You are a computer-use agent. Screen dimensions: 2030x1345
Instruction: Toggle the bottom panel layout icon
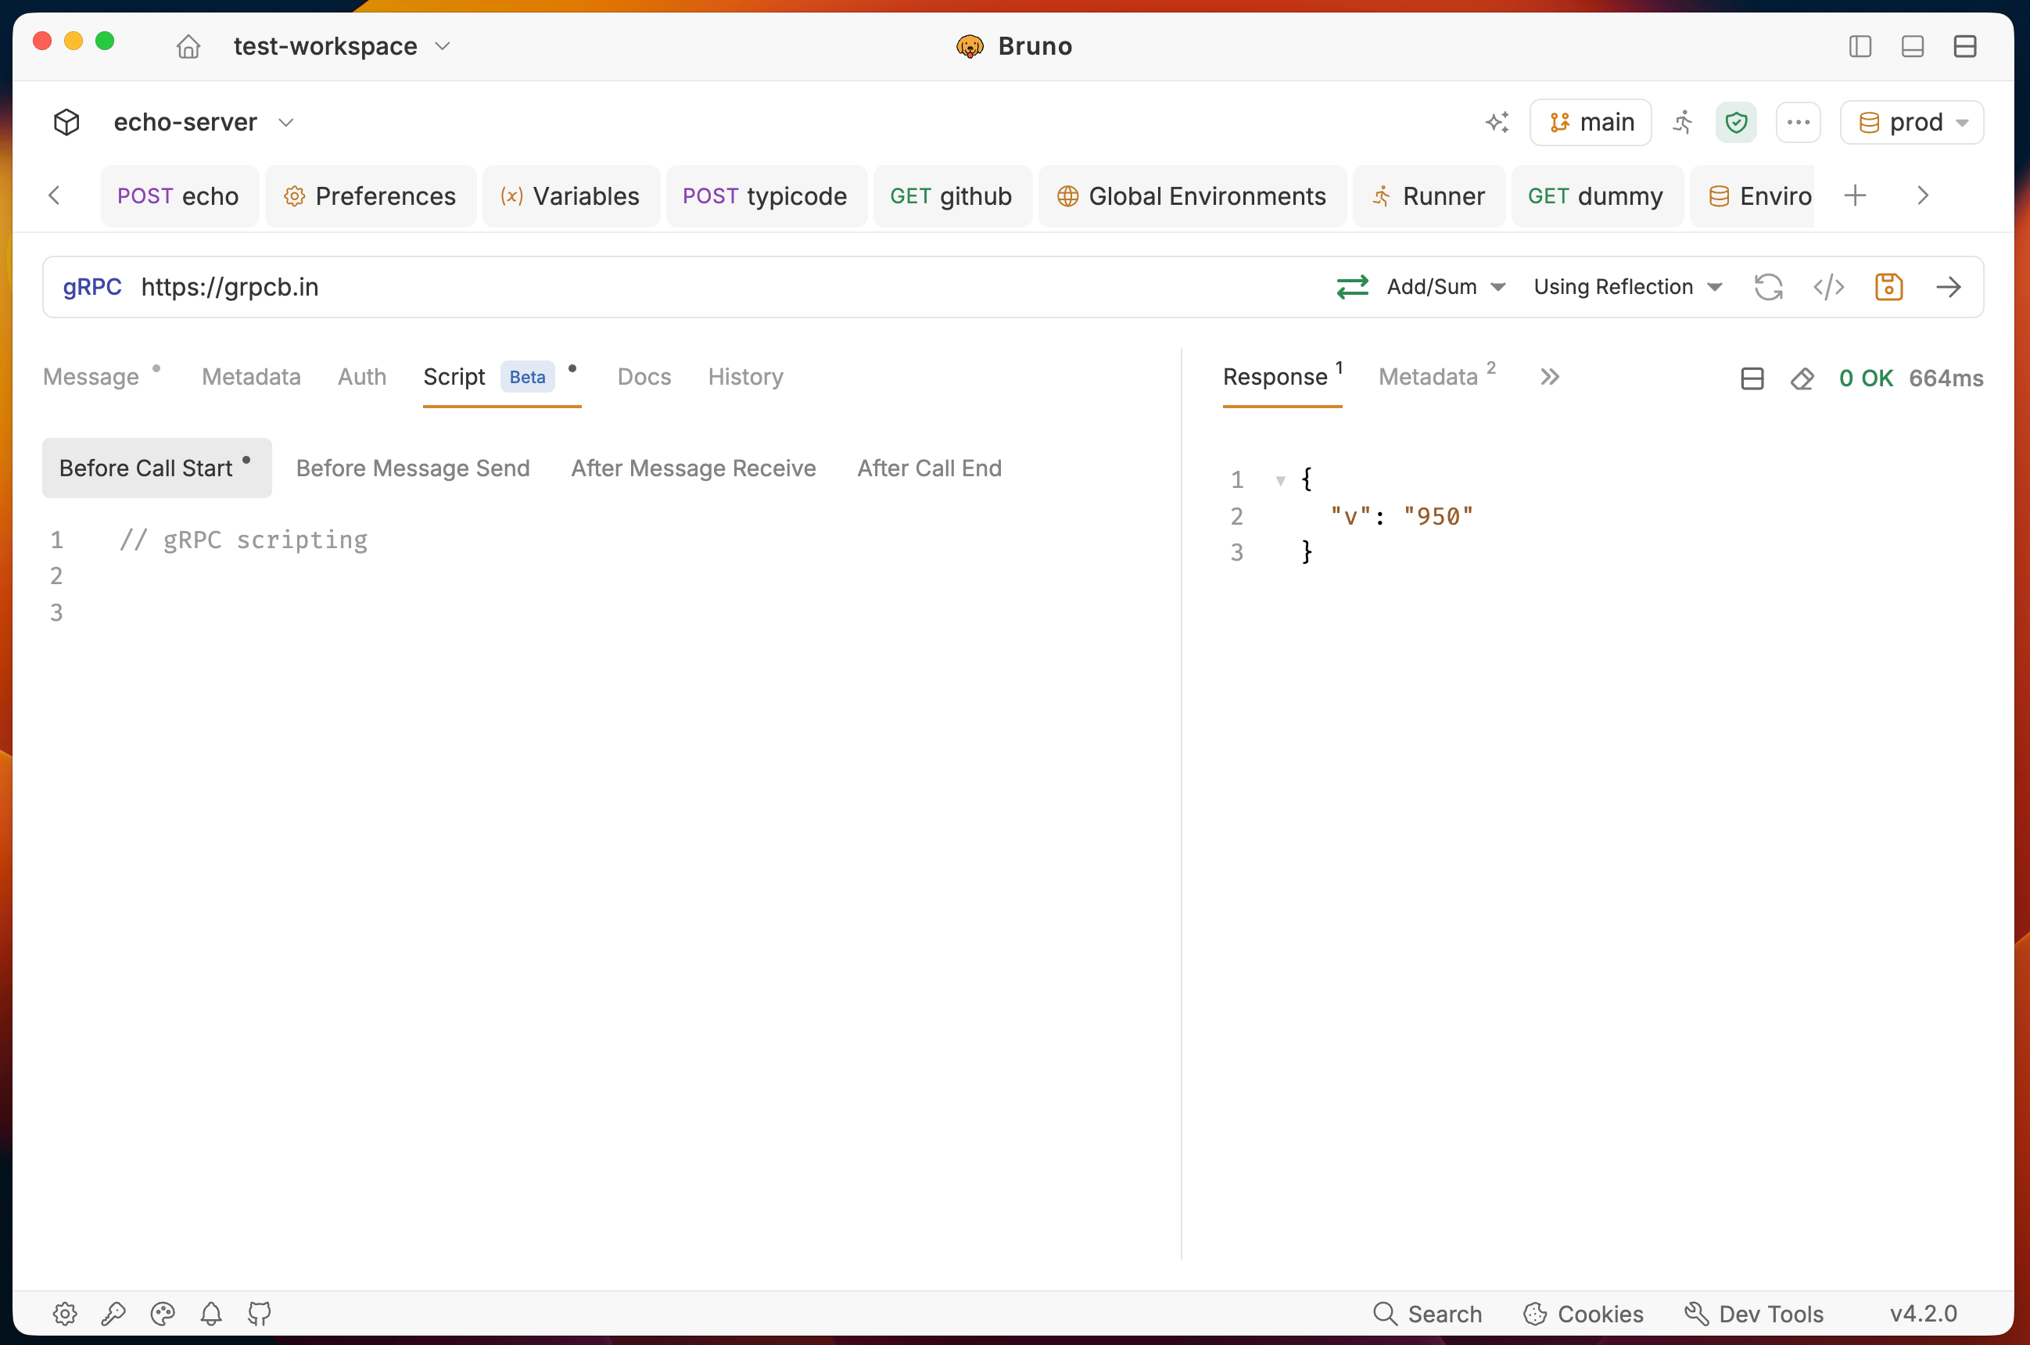click(x=1913, y=46)
